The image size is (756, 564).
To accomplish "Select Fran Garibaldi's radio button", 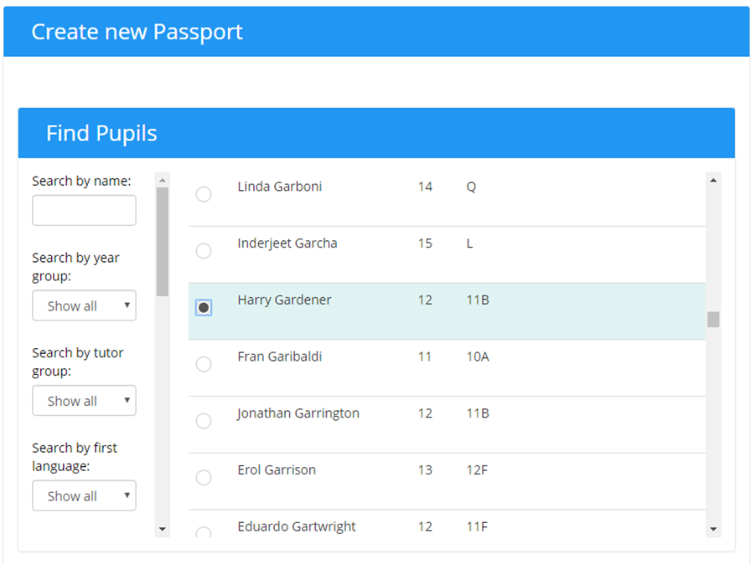I will pyautogui.click(x=204, y=364).
